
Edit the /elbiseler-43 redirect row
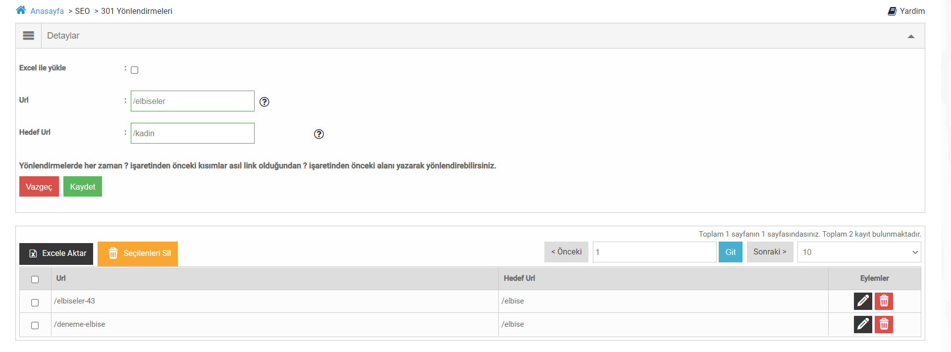[863, 301]
